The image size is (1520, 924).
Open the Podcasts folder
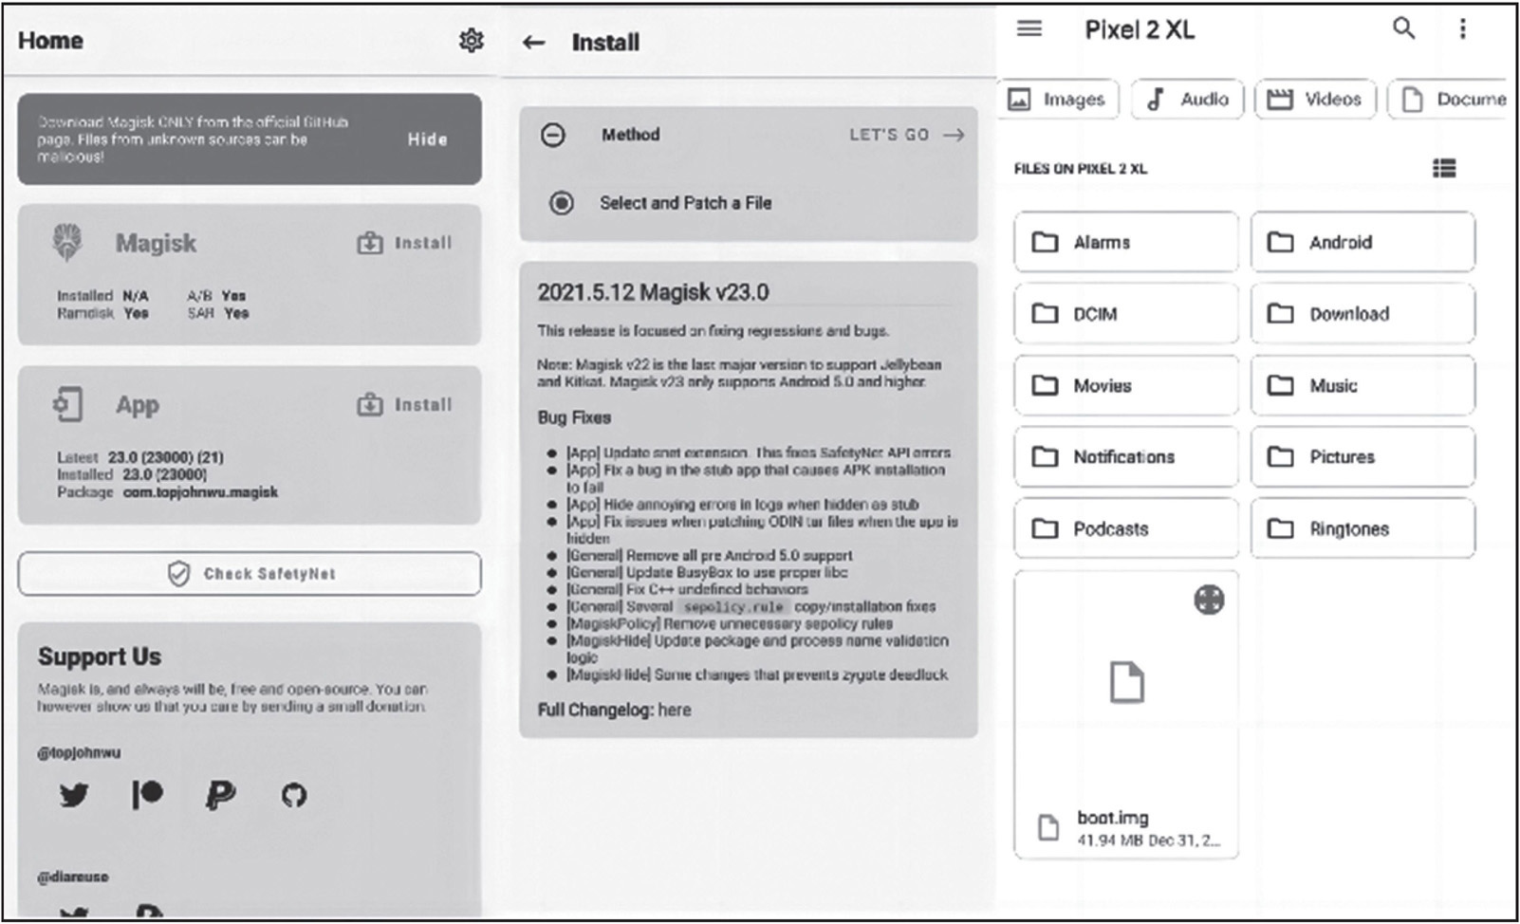click(x=1126, y=528)
